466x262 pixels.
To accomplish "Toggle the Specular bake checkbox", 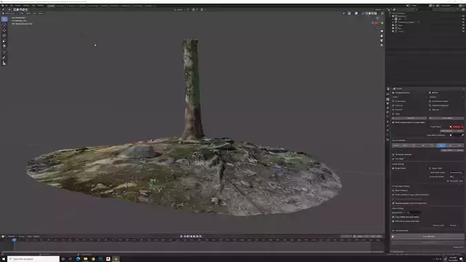I will [x=430, y=110].
